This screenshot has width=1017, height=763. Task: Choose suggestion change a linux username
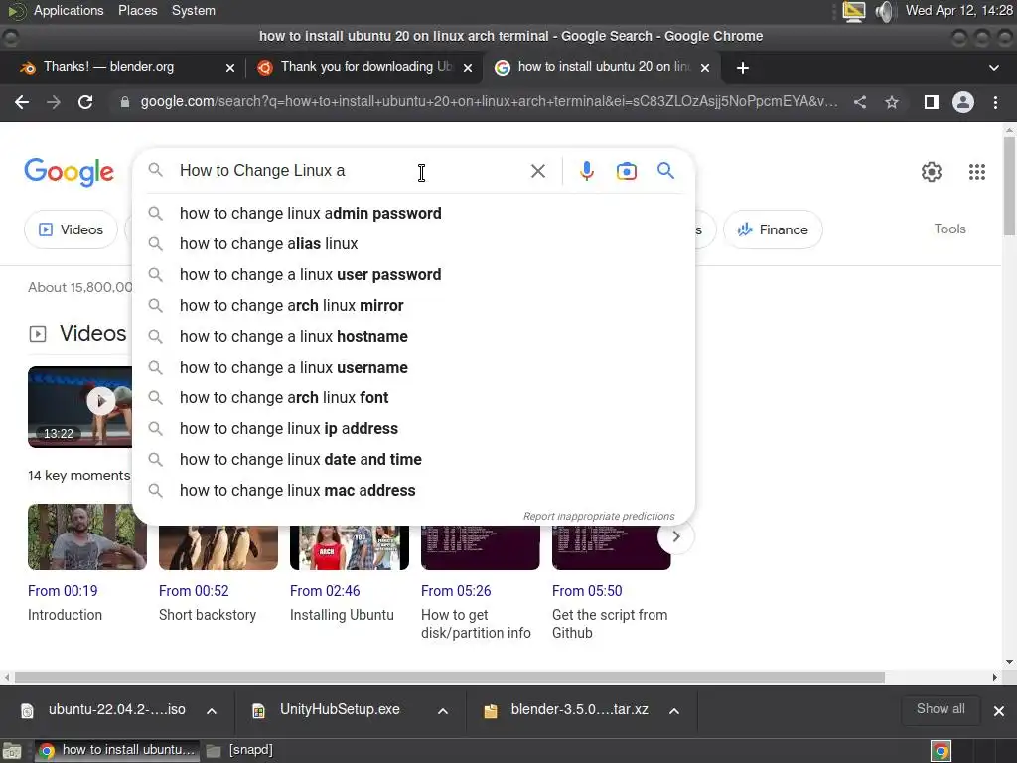(413, 368)
